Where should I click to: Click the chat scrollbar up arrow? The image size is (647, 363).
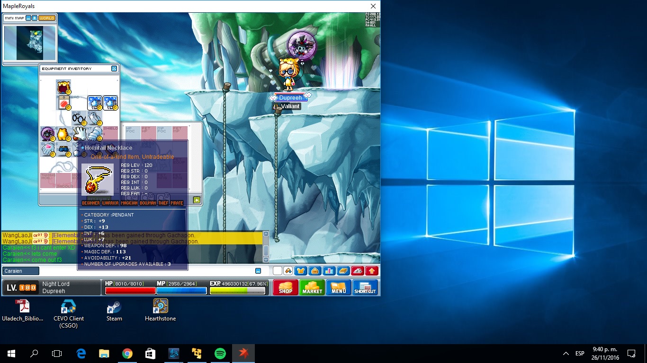[266, 233]
